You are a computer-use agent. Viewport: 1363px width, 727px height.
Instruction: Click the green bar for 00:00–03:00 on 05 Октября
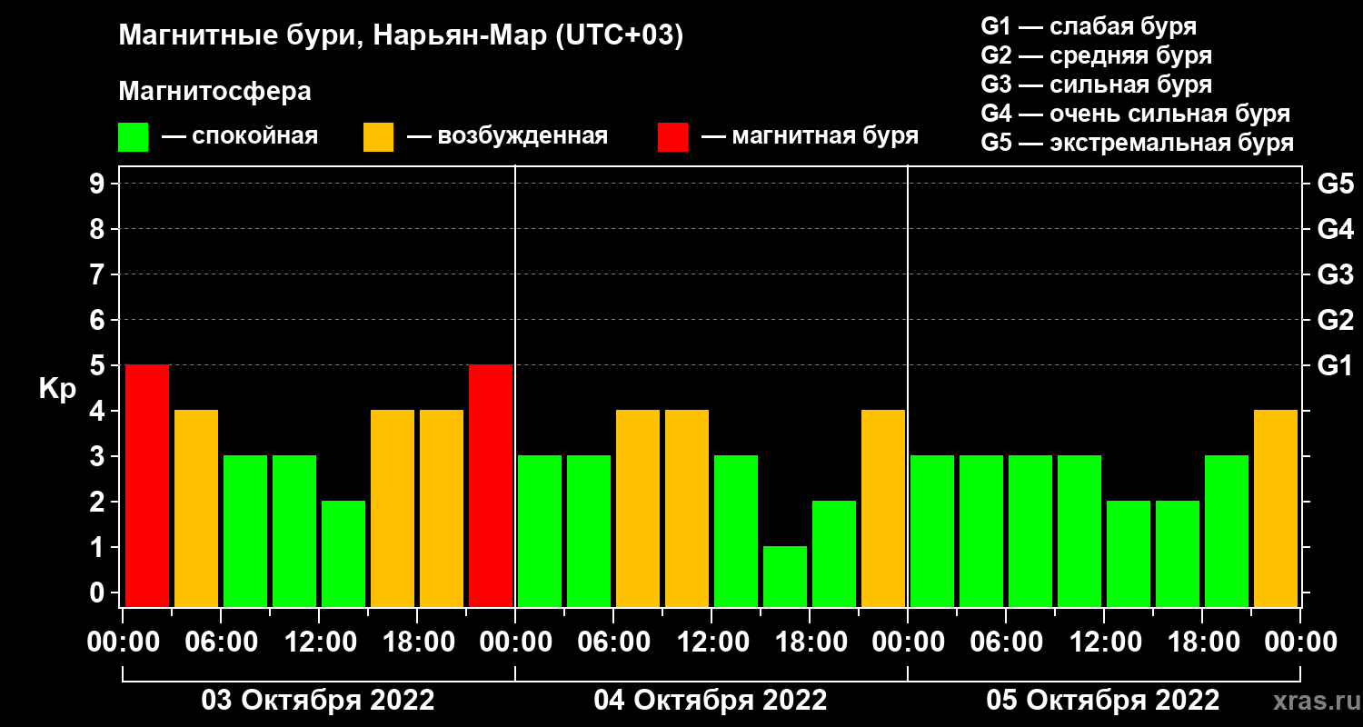pyautogui.click(x=932, y=531)
